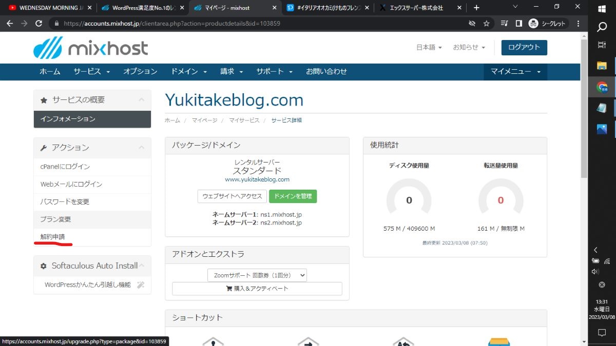Click the green ドメインを管理 button
The height and width of the screenshot is (346, 616).
click(293, 196)
